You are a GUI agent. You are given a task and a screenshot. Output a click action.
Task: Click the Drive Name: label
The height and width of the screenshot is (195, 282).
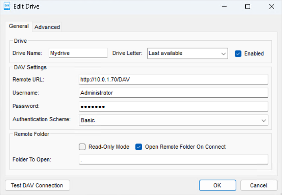click(x=27, y=53)
